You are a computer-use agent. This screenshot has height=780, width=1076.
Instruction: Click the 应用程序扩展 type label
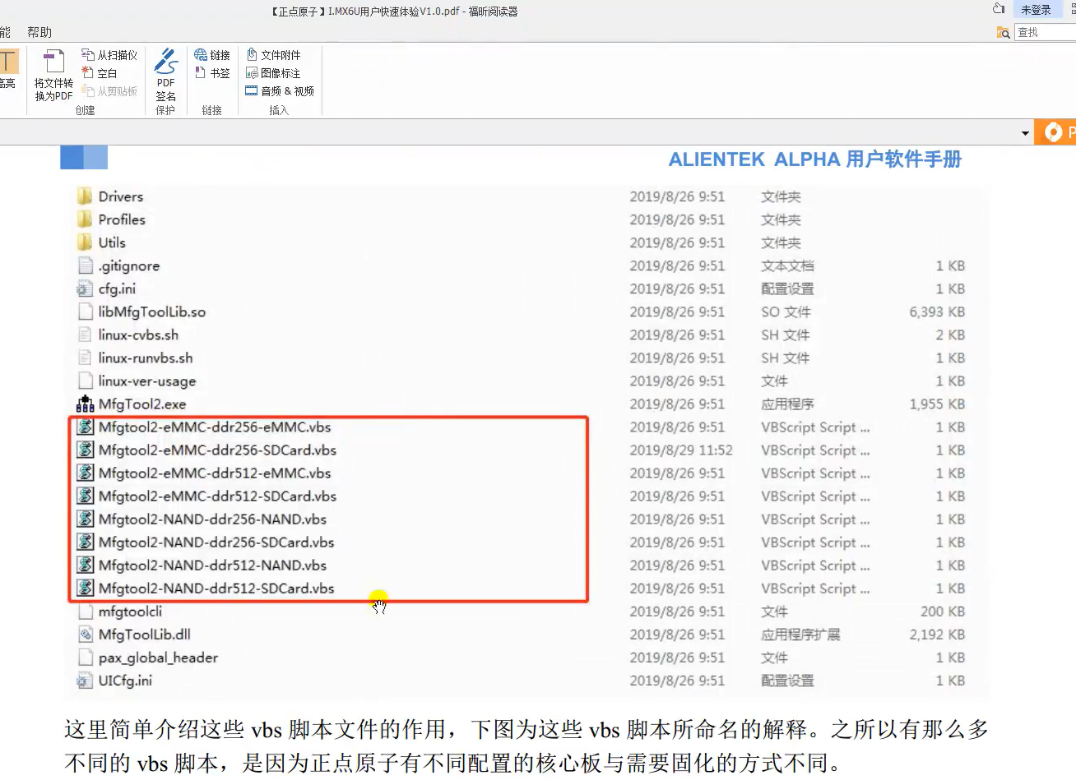800,634
